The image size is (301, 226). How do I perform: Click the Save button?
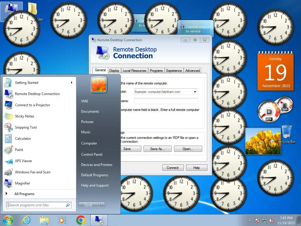(x=131, y=149)
